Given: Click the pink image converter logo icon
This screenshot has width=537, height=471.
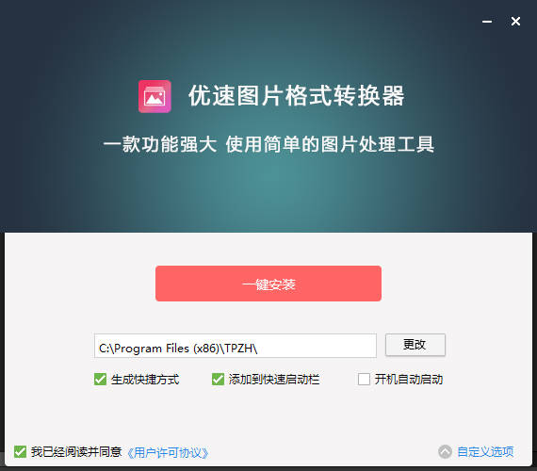Looking at the screenshot, I should coord(155,96).
